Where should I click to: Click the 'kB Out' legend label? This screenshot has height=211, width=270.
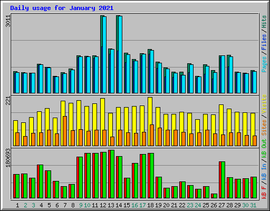[x=264, y=148]
